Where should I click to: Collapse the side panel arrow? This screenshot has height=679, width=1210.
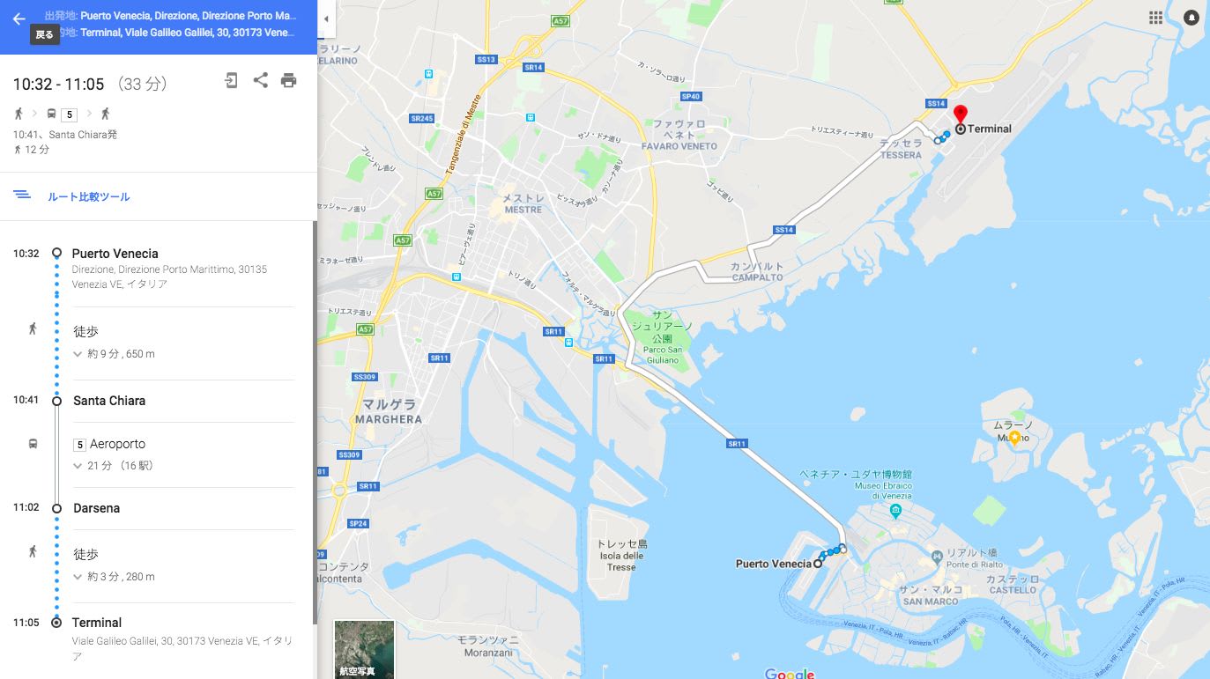[x=326, y=18]
